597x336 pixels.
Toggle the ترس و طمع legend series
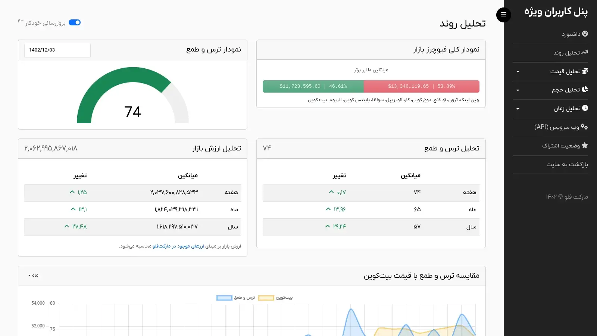236,298
